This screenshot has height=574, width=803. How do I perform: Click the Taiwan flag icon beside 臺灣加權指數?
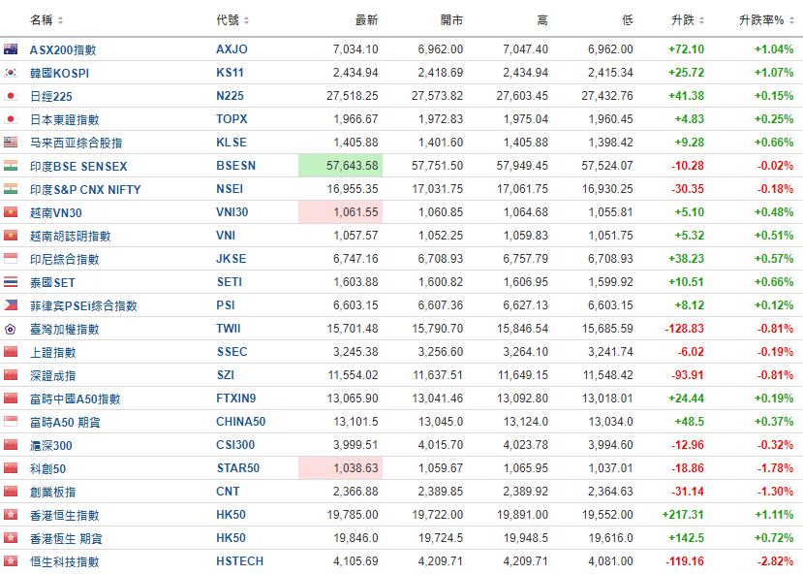11,329
